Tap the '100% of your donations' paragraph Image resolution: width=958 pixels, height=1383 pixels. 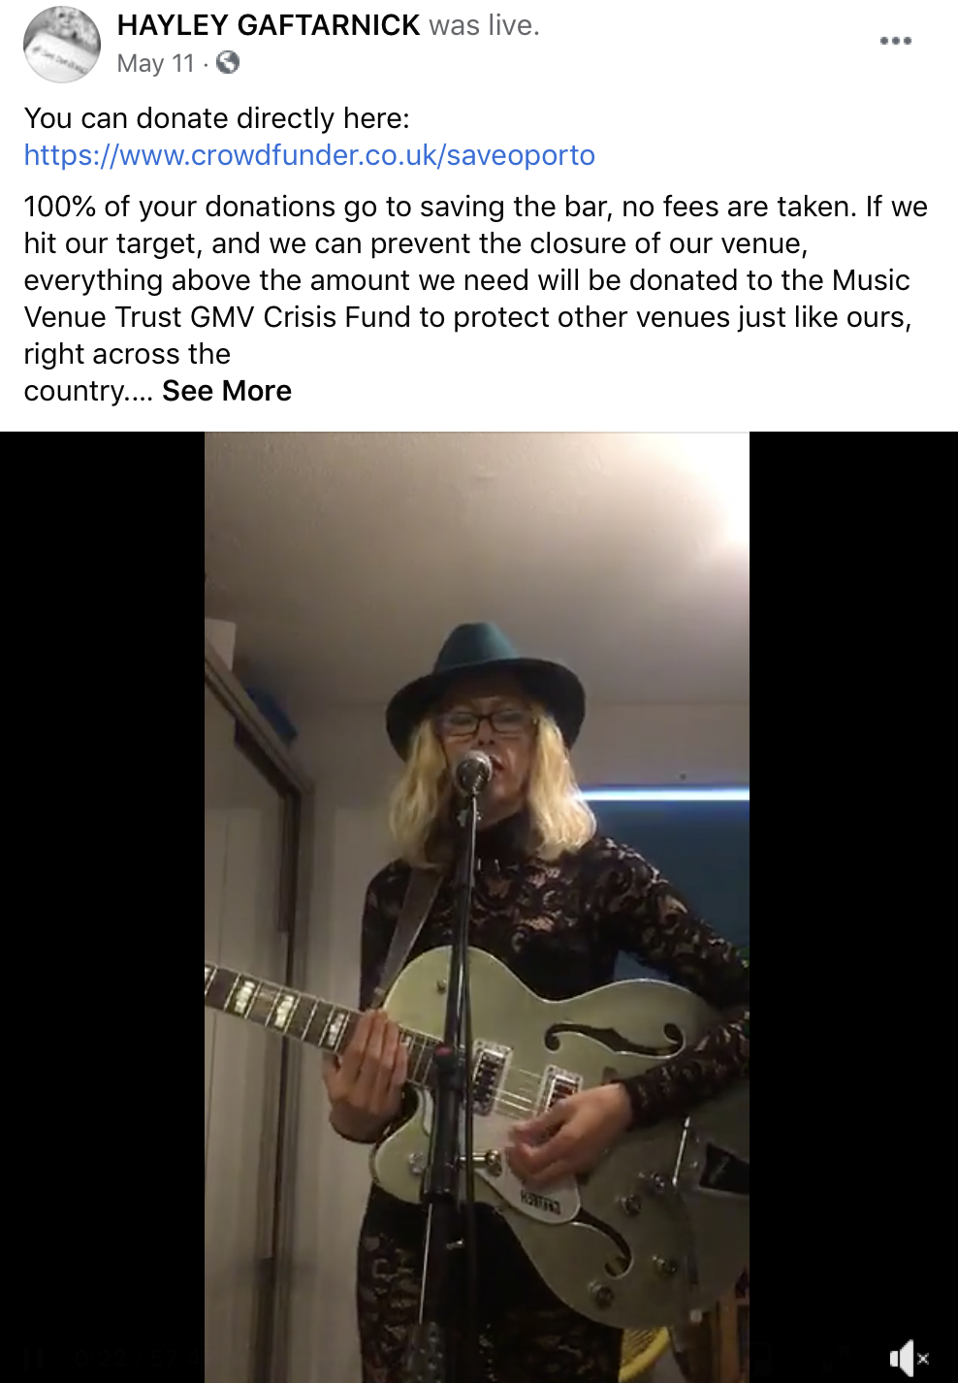coord(475,299)
